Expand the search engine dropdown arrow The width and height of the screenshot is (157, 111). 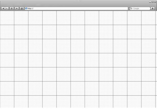[x=132, y=9]
